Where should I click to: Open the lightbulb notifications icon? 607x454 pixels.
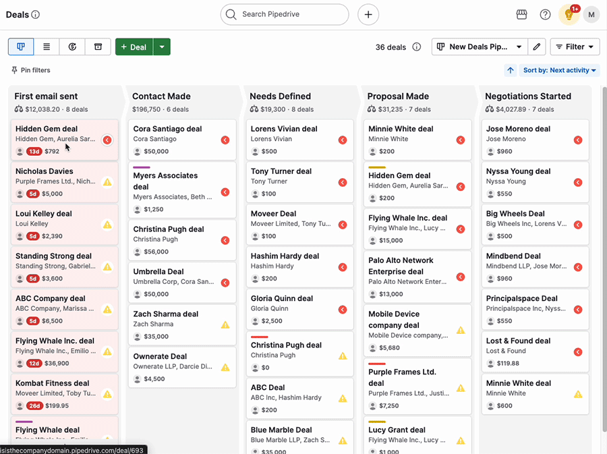[569, 15]
